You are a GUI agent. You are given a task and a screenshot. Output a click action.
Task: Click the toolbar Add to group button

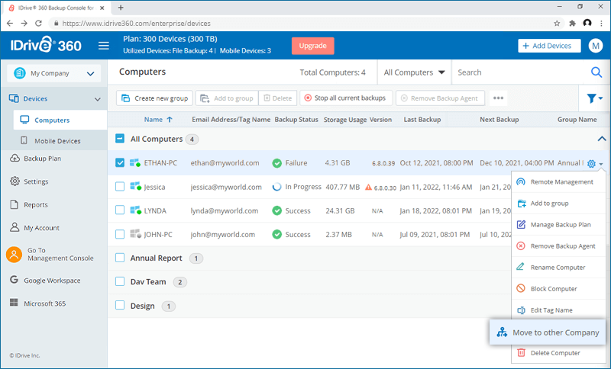(227, 98)
